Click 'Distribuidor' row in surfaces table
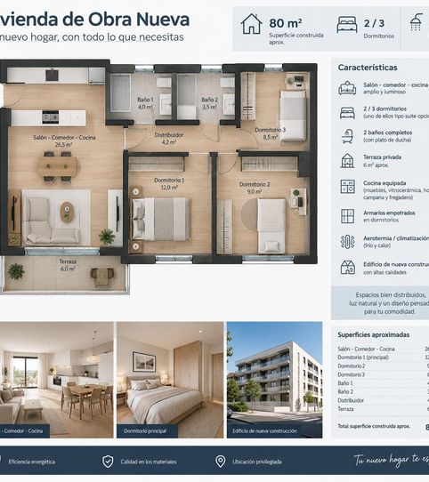The height and width of the screenshot is (482, 429). [x=383, y=400]
